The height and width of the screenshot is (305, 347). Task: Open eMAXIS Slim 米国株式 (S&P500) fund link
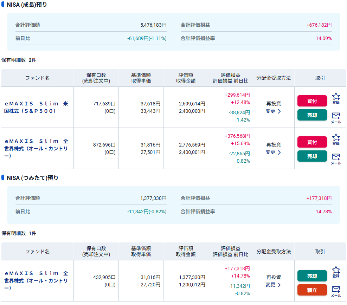point(37,107)
